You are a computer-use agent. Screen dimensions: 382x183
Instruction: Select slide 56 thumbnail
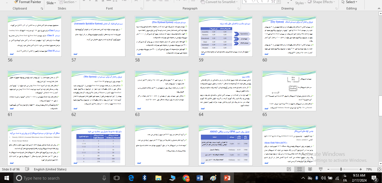[x=35, y=36]
